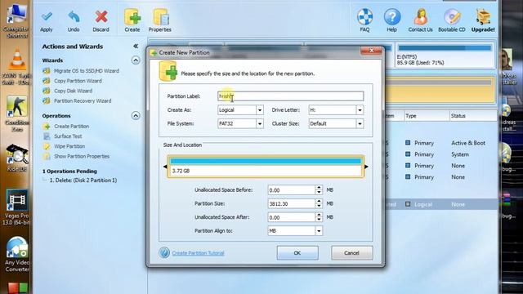Screen dimensions: 523x294
Task: Open the File System dropdown
Action: coord(260,123)
